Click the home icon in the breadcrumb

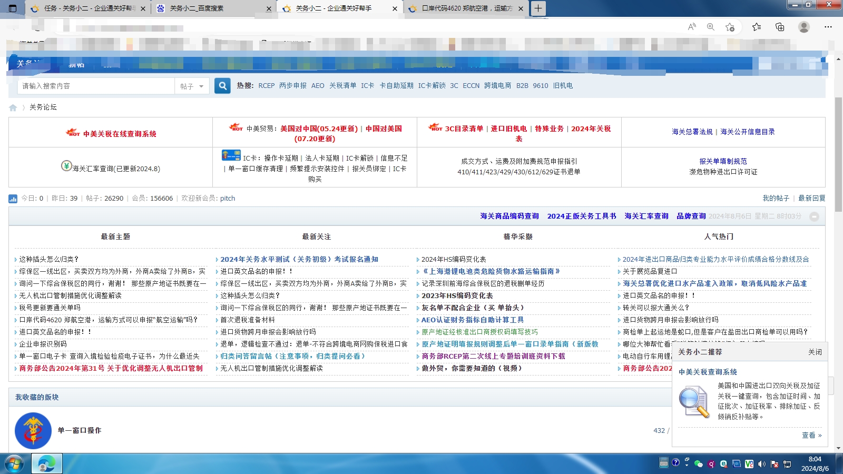(13, 107)
